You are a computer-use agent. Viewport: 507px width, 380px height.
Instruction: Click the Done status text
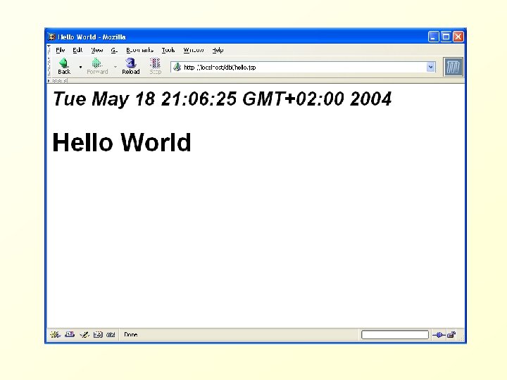[x=131, y=335]
